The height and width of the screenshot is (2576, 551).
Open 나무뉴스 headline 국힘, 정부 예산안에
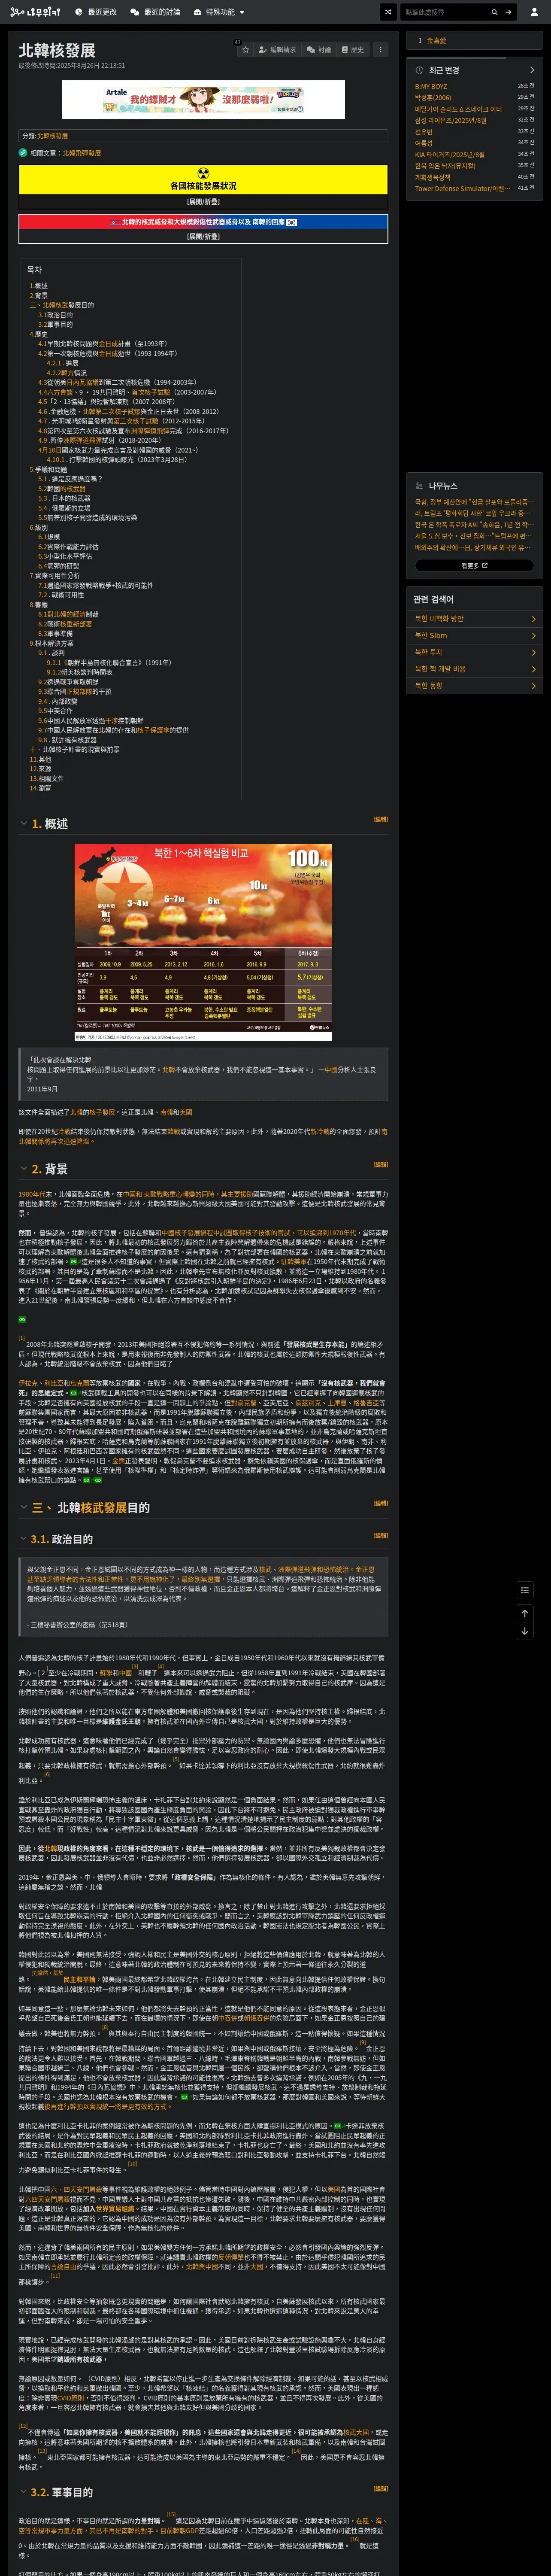[474, 502]
